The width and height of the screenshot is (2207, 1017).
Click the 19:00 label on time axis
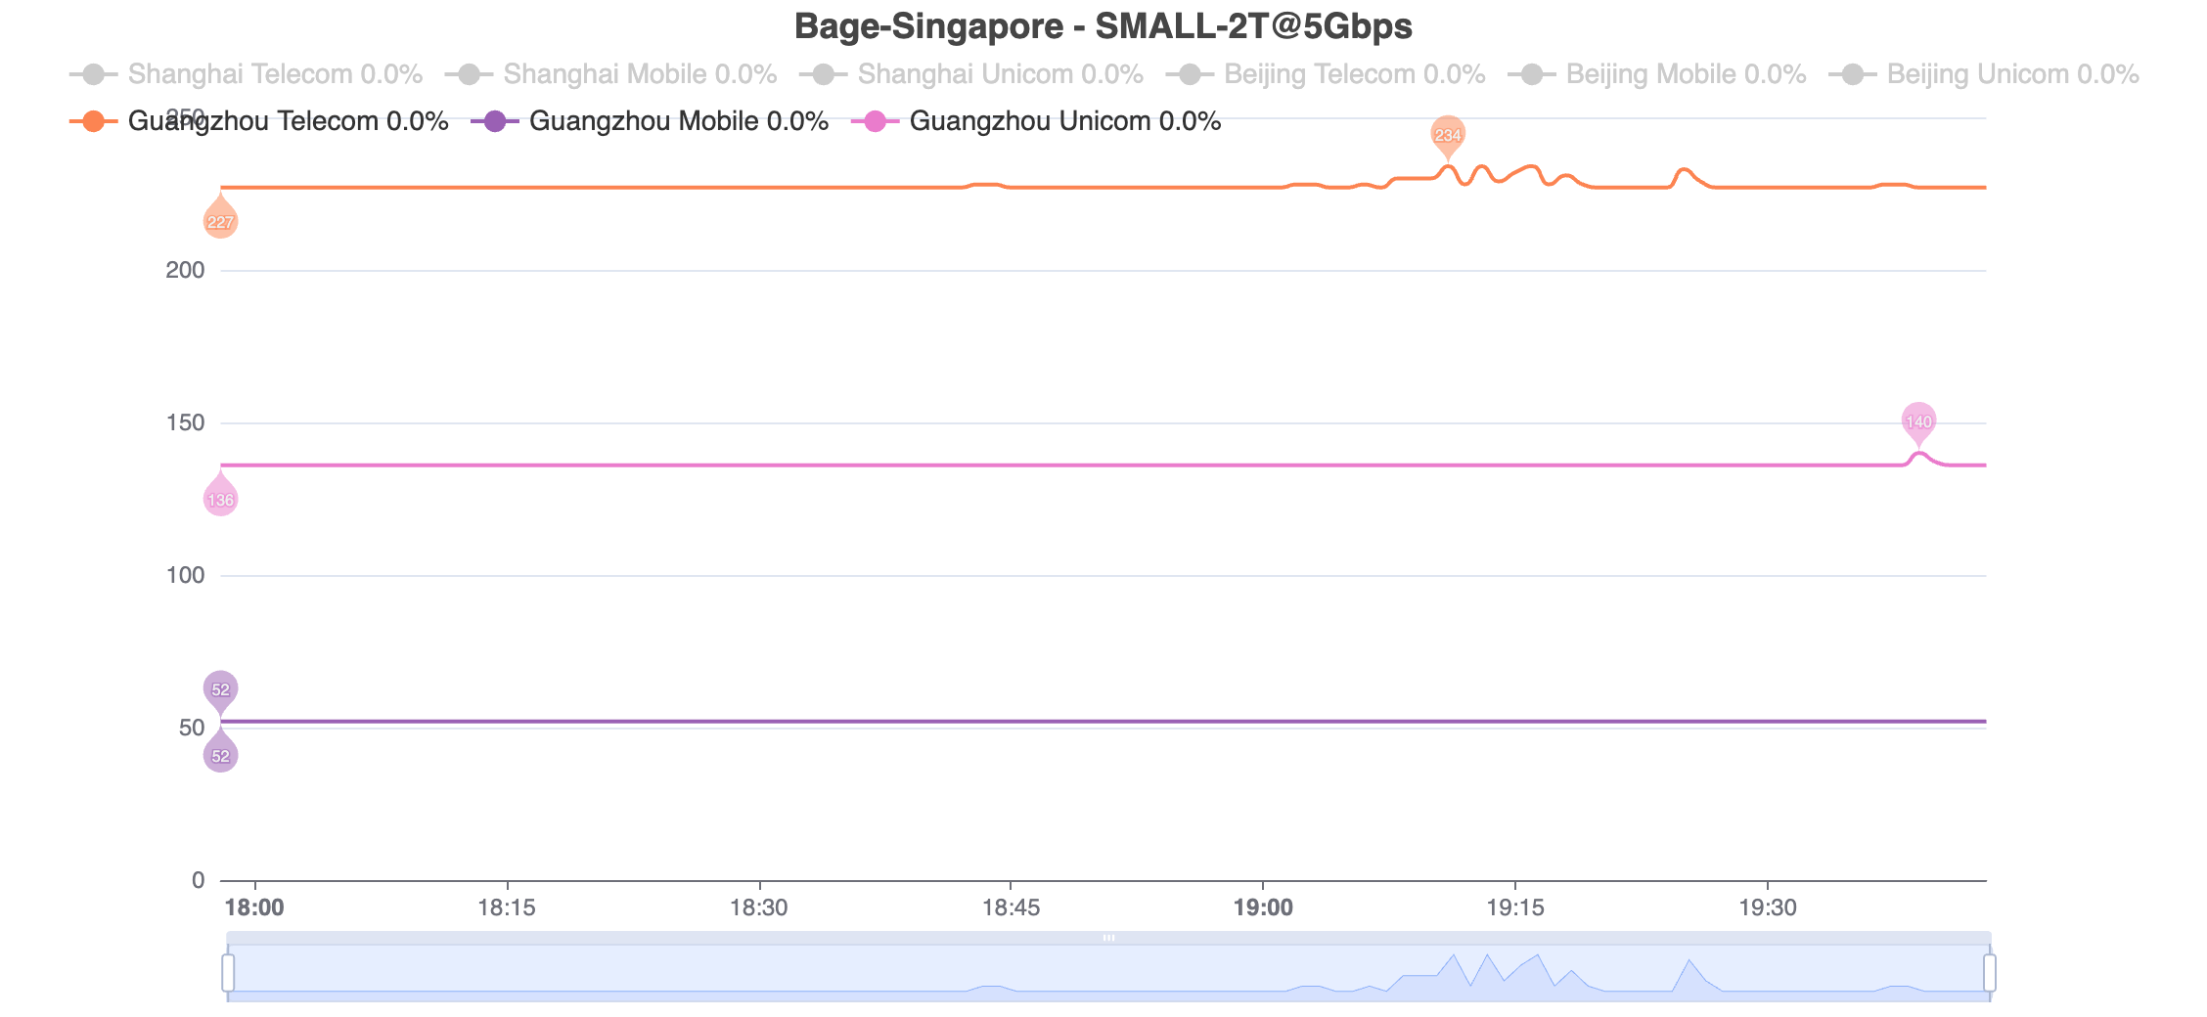1262,907
